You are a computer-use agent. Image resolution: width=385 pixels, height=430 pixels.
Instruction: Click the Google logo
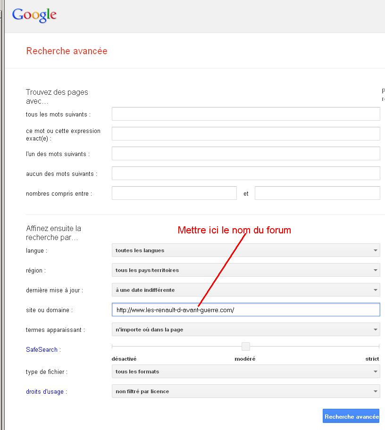point(34,15)
